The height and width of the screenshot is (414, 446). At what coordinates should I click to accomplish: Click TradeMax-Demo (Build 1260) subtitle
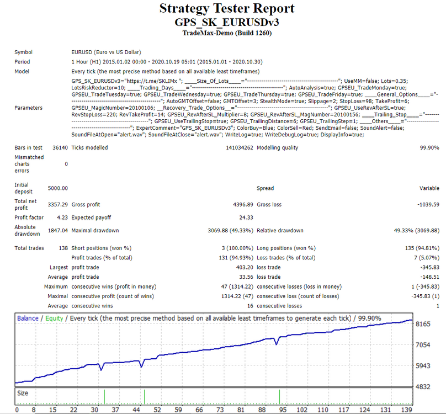227,33
